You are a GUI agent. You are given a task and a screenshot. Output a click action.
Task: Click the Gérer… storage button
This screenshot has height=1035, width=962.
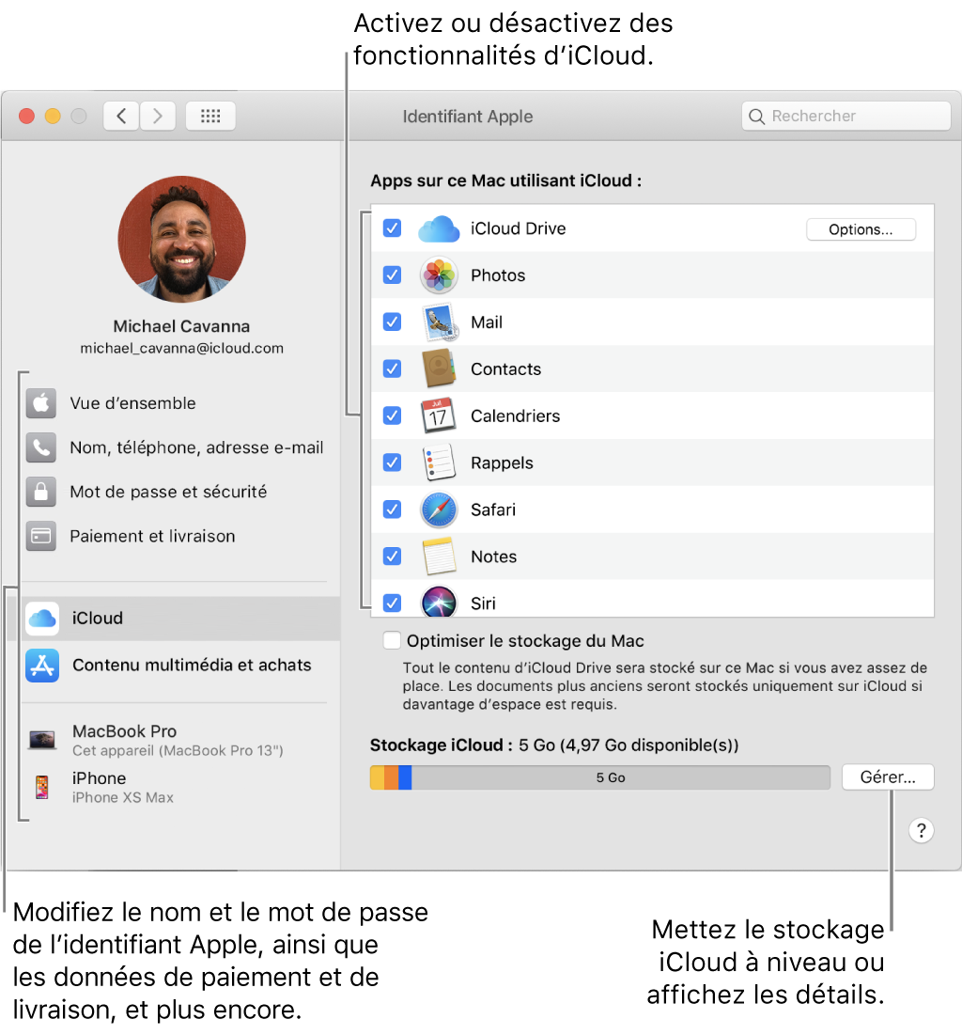coord(887,776)
